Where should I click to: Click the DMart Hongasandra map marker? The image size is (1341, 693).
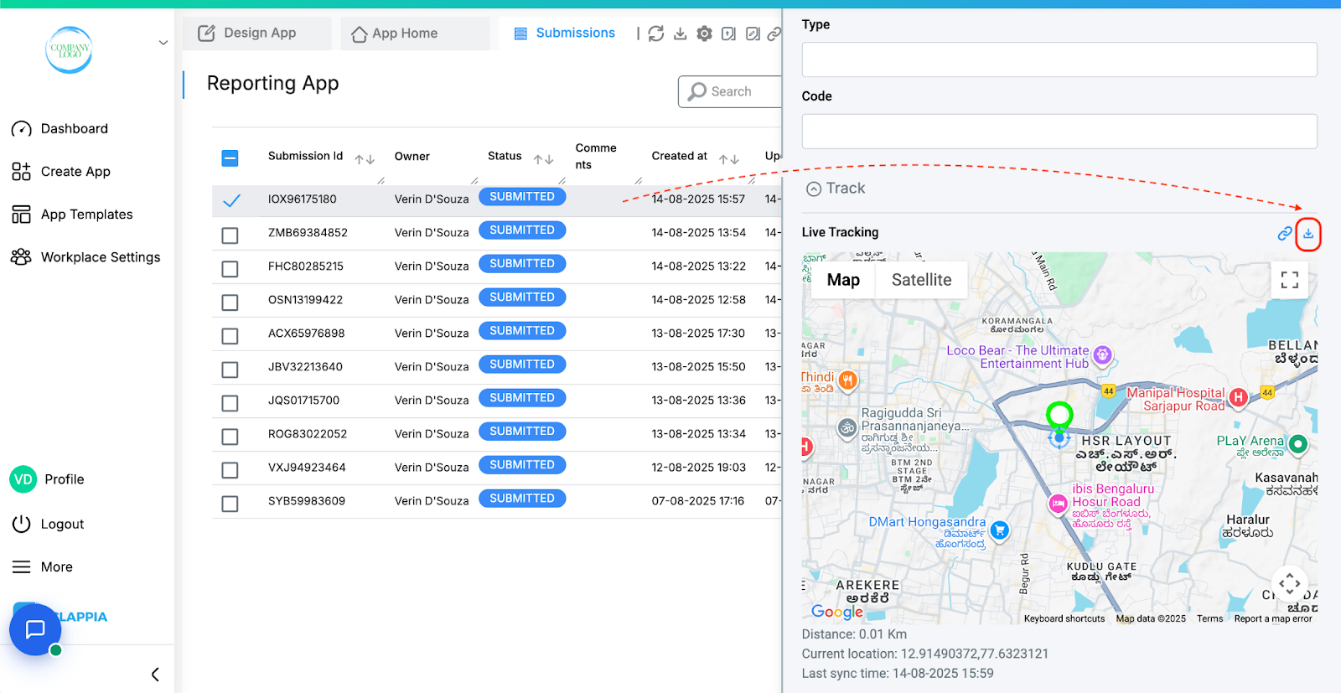(999, 530)
